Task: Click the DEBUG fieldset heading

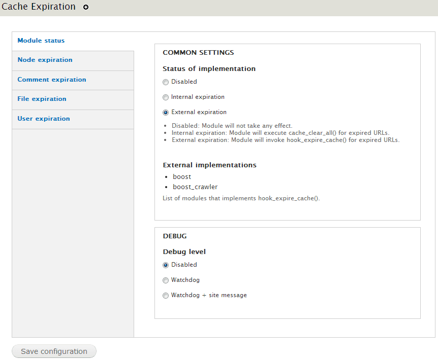Action: tap(175, 236)
